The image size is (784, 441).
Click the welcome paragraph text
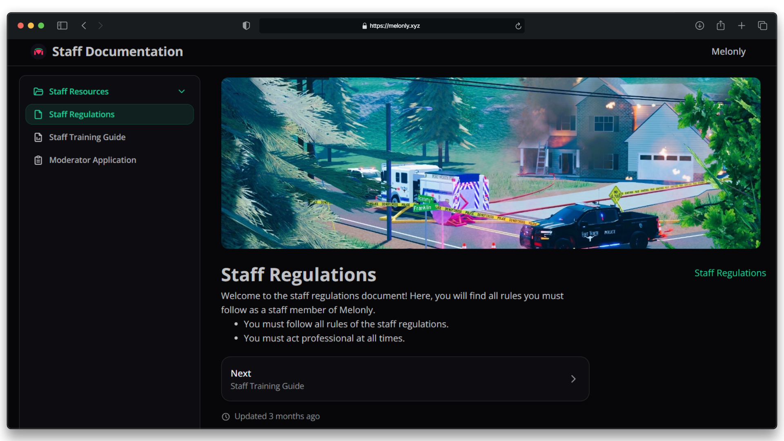pos(392,303)
